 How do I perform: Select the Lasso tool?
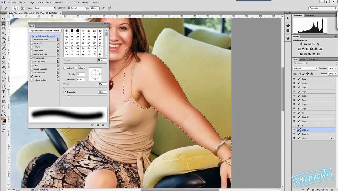click(x=3, y=28)
